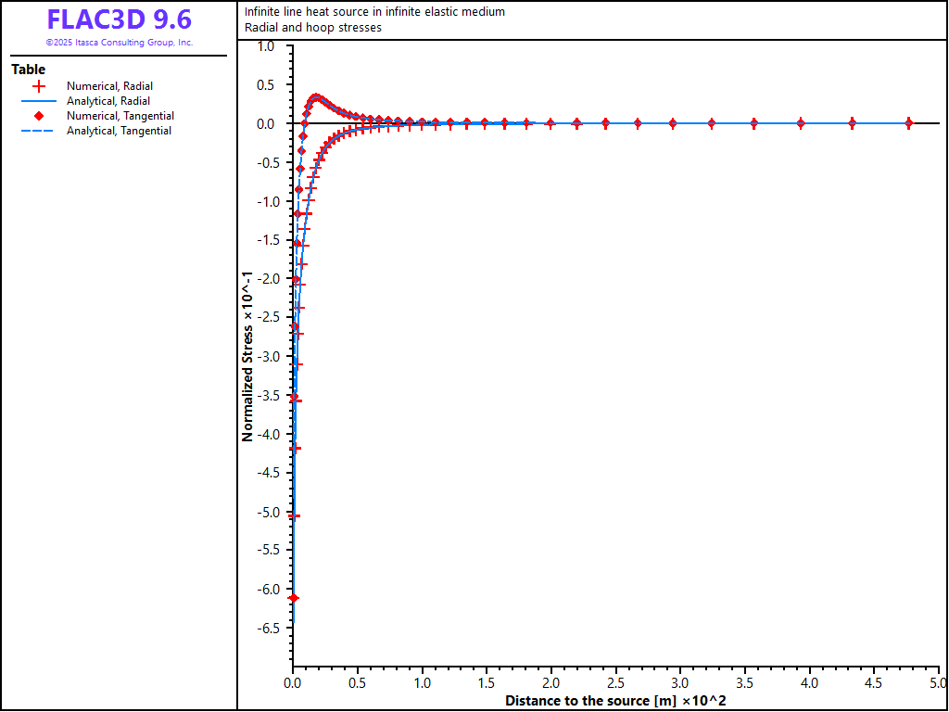This screenshot has height=712, width=949.
Task: Select the lowest red diamond data point
Action: 294,598
